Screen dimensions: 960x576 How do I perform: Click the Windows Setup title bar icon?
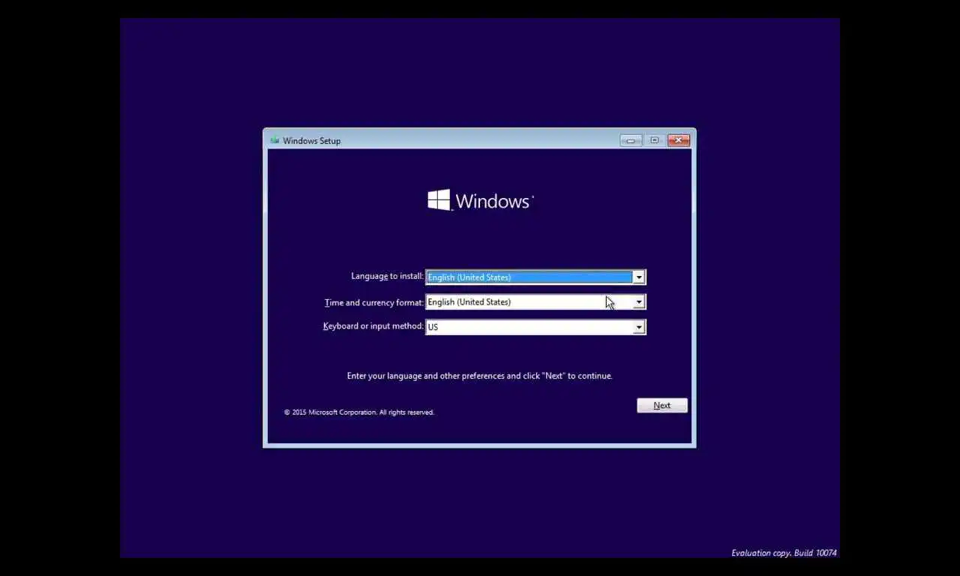(x=274, y=140)
